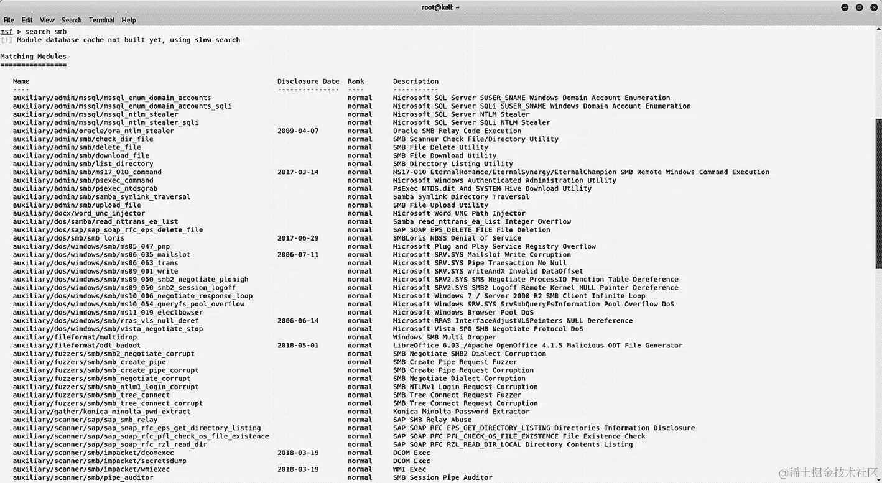Click date 2018-05-01
This screenshot has height=483, width=882.
[298, 346]
